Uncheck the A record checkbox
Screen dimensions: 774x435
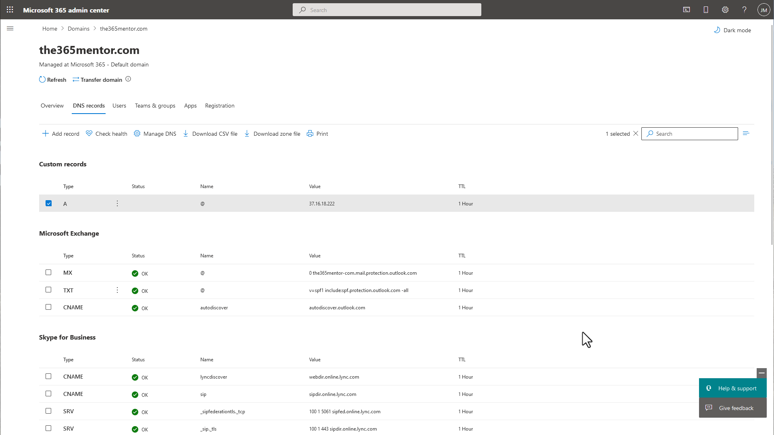(48, 203)
